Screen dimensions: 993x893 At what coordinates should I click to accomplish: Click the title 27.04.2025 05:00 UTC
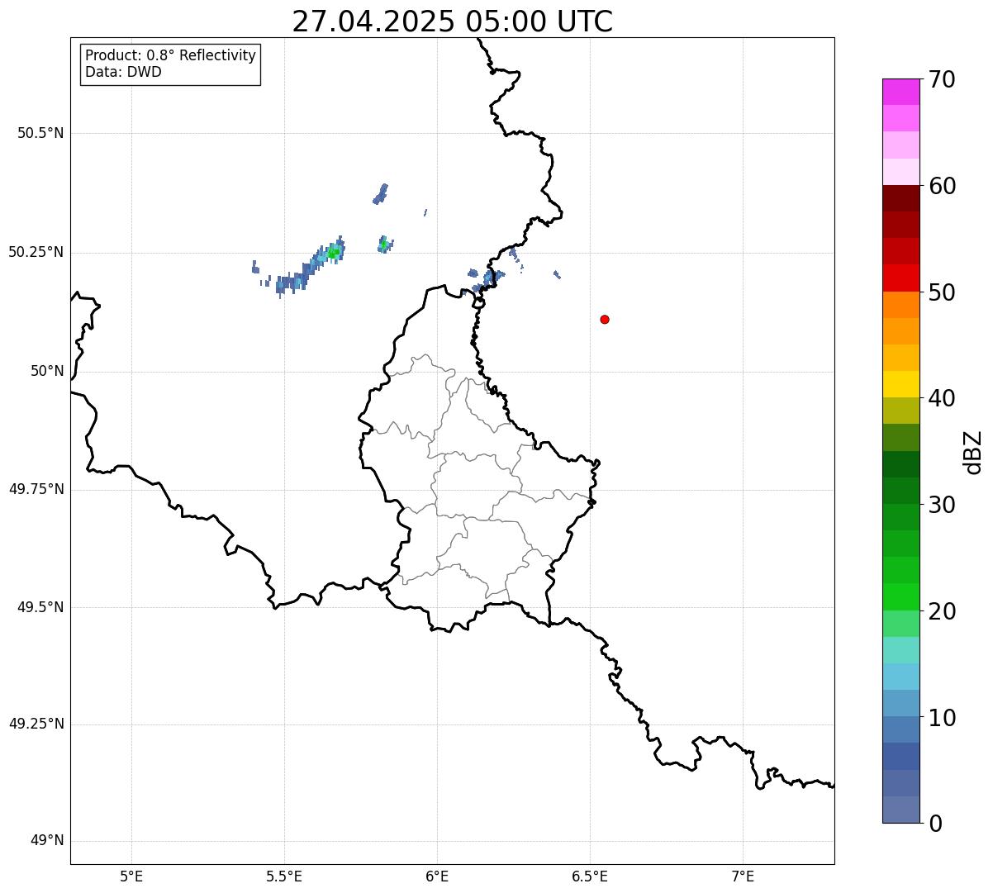(453, 21)
